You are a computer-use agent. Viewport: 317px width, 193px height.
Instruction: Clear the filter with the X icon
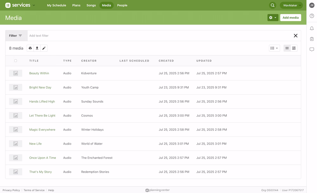click(295, 36)
